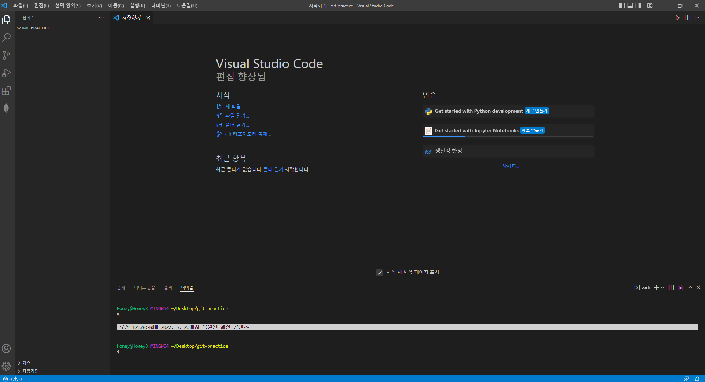
Task: Click the Jupyter Notebooks progress bar
Action: click(x=508, y=137)
